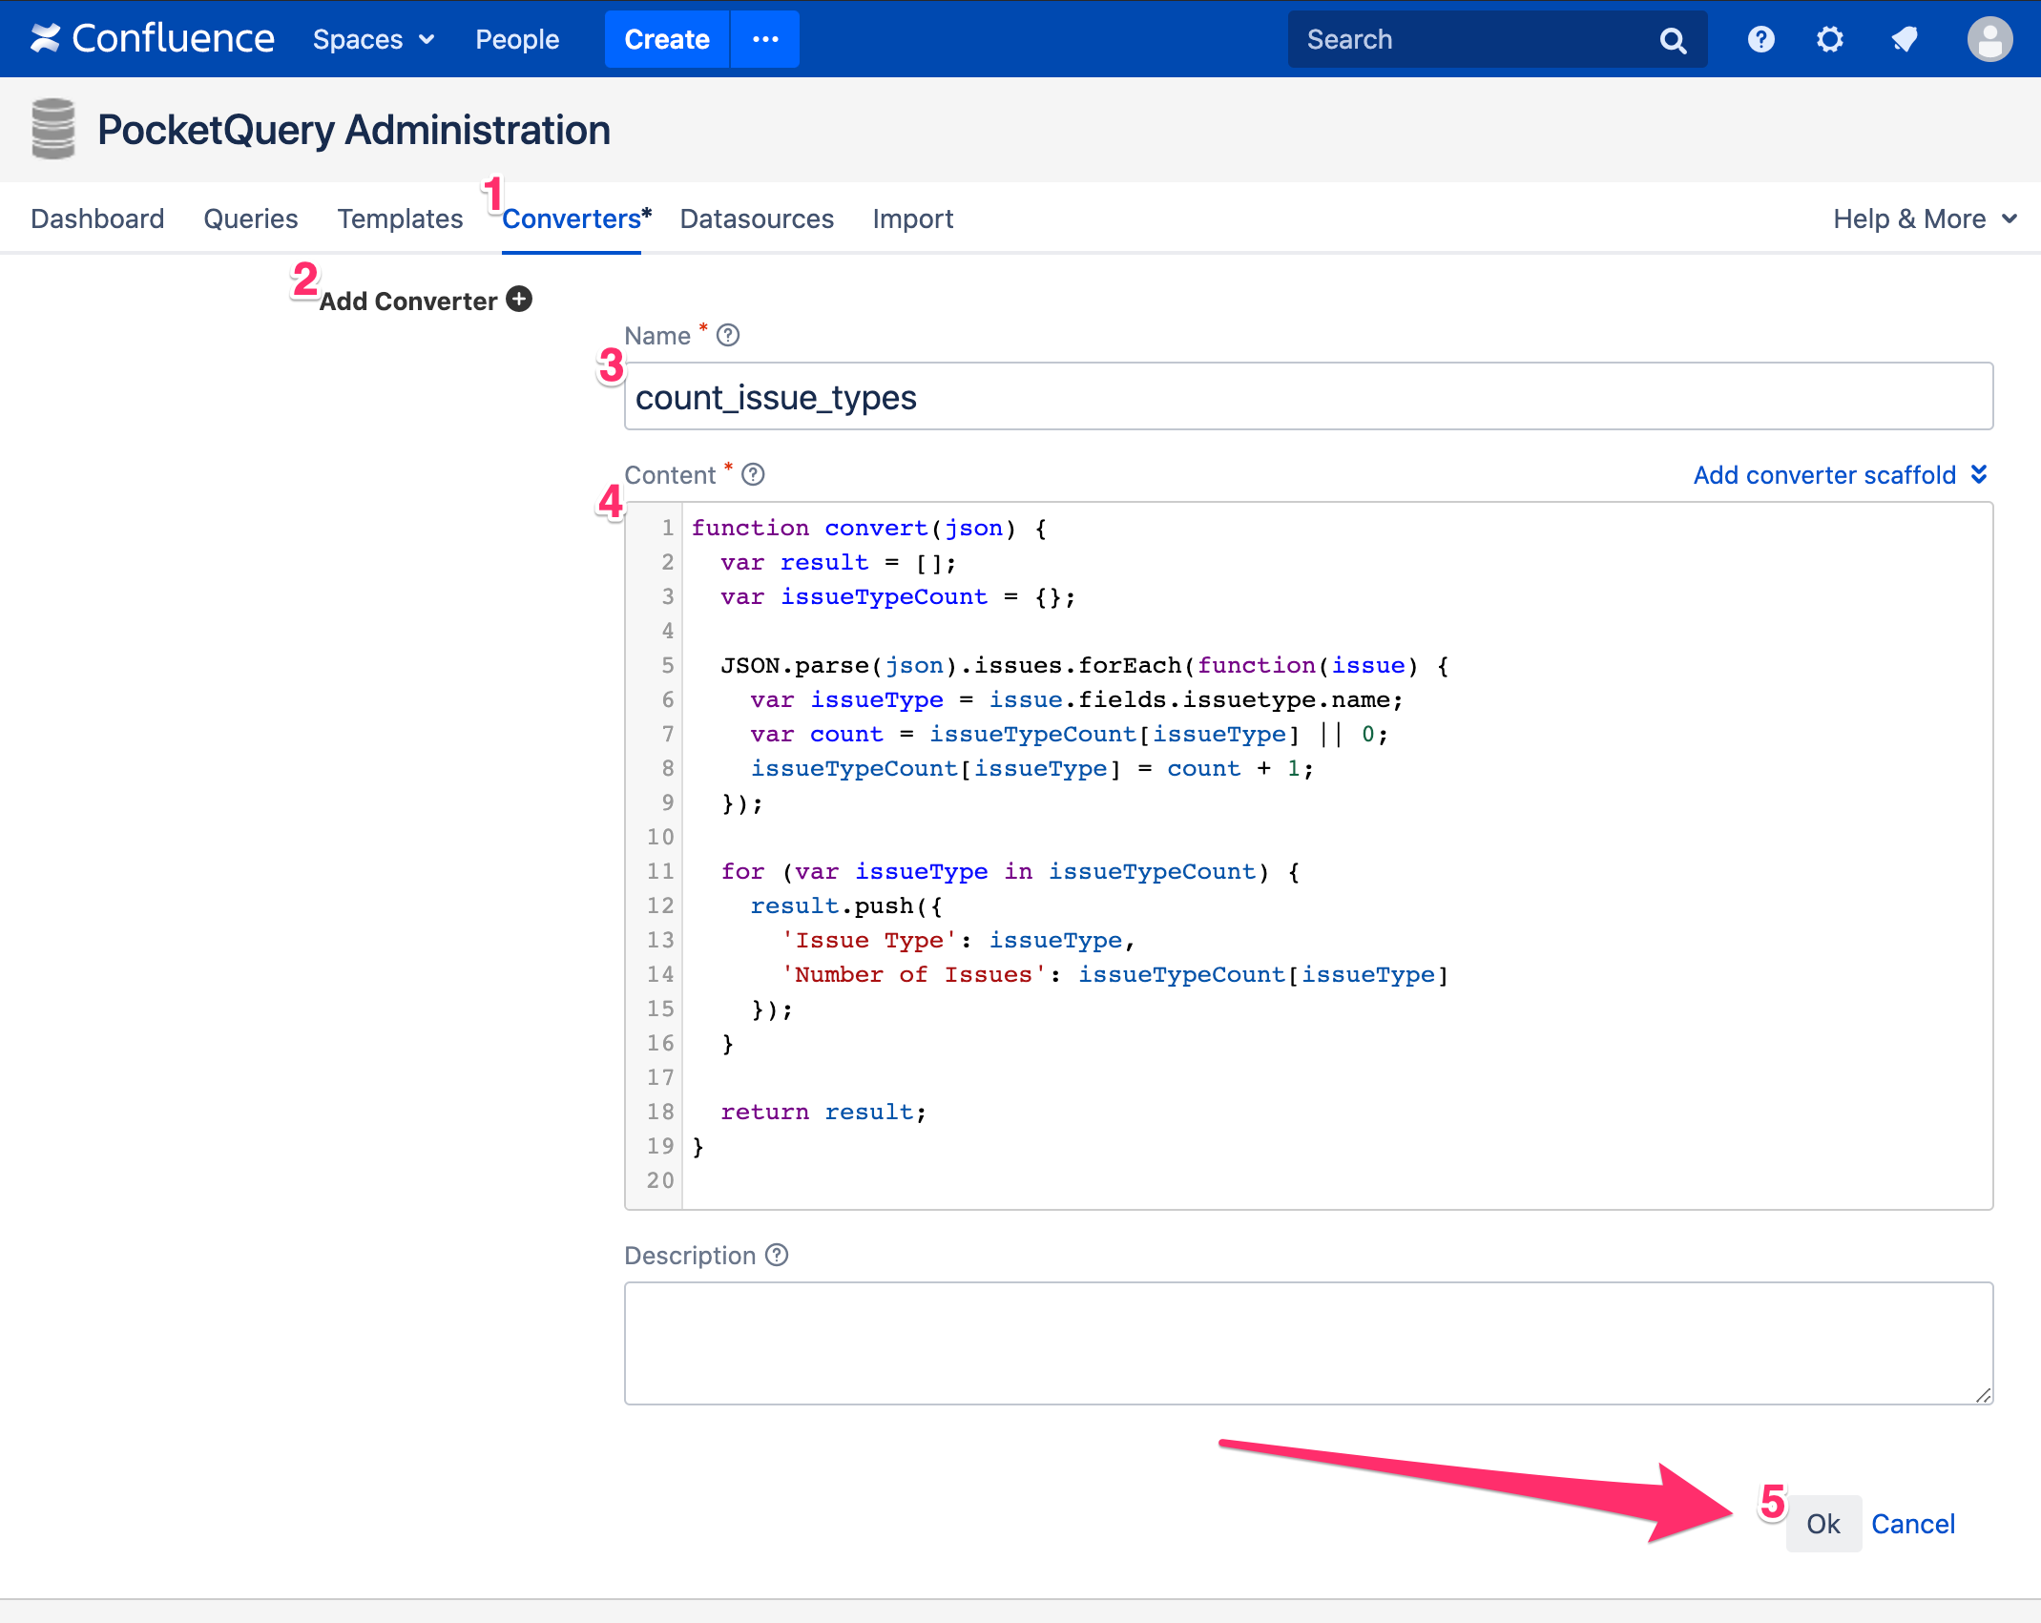Click the Confluence logo
This screenshot has width=2041, height=1623.
tap(153, 39)
